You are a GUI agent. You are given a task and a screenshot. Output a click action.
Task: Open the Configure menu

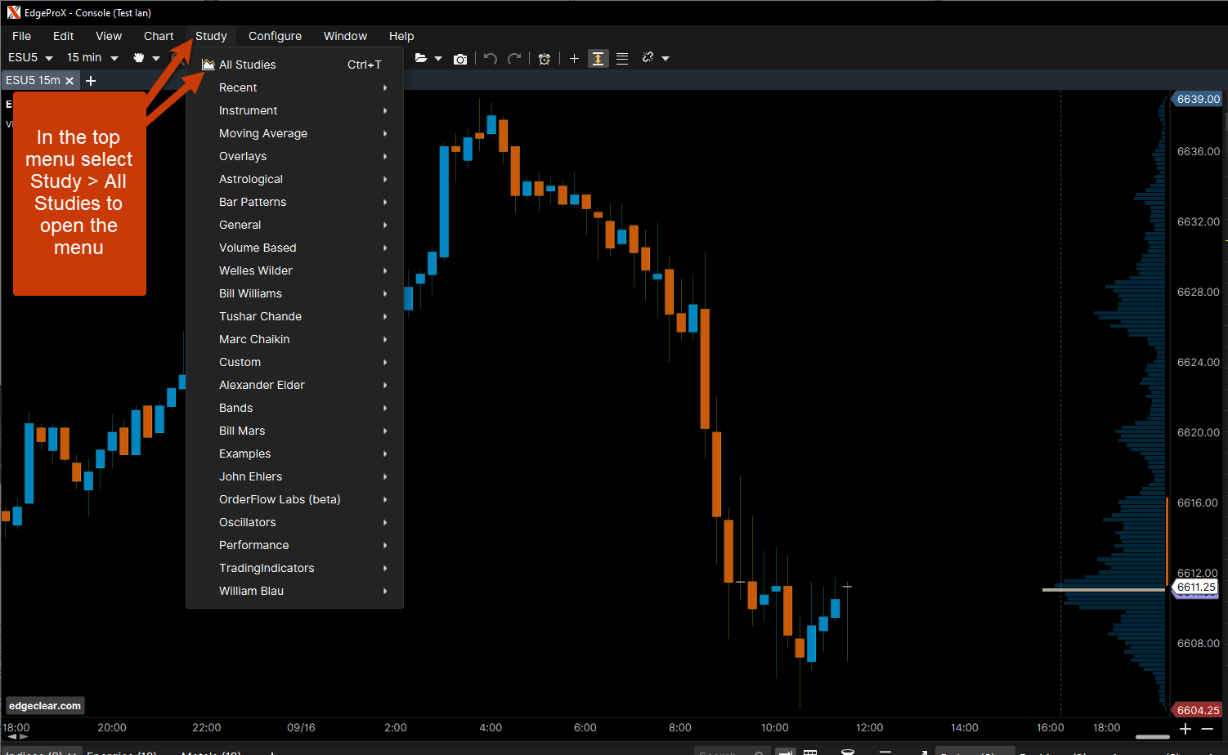[x=275, y=36]
